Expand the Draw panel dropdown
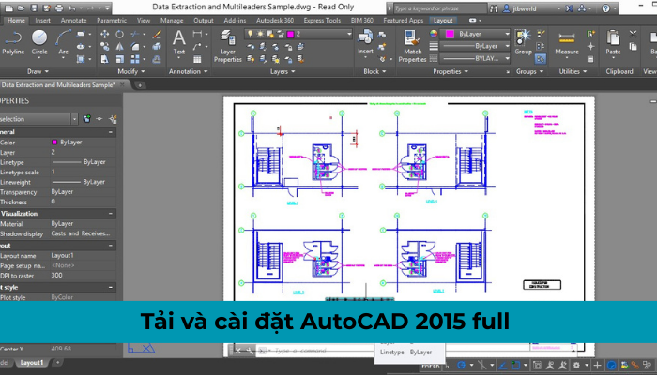 click(x=38, y=71)
